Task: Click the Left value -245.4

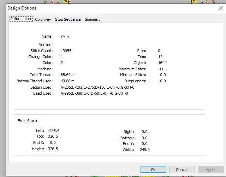Action: point(54,131)
